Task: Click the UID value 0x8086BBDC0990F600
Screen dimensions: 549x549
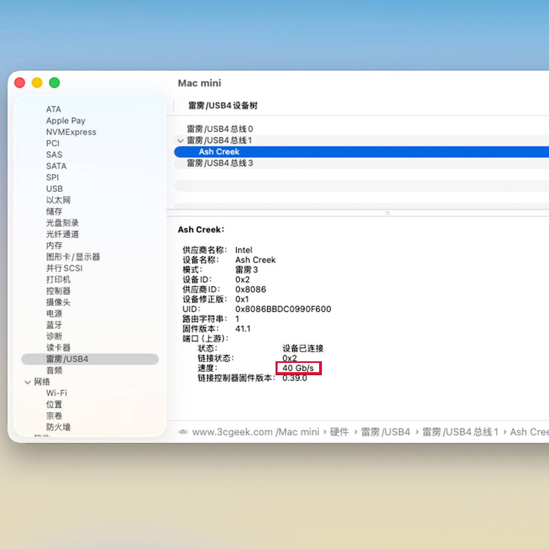Action: point(283,309)
